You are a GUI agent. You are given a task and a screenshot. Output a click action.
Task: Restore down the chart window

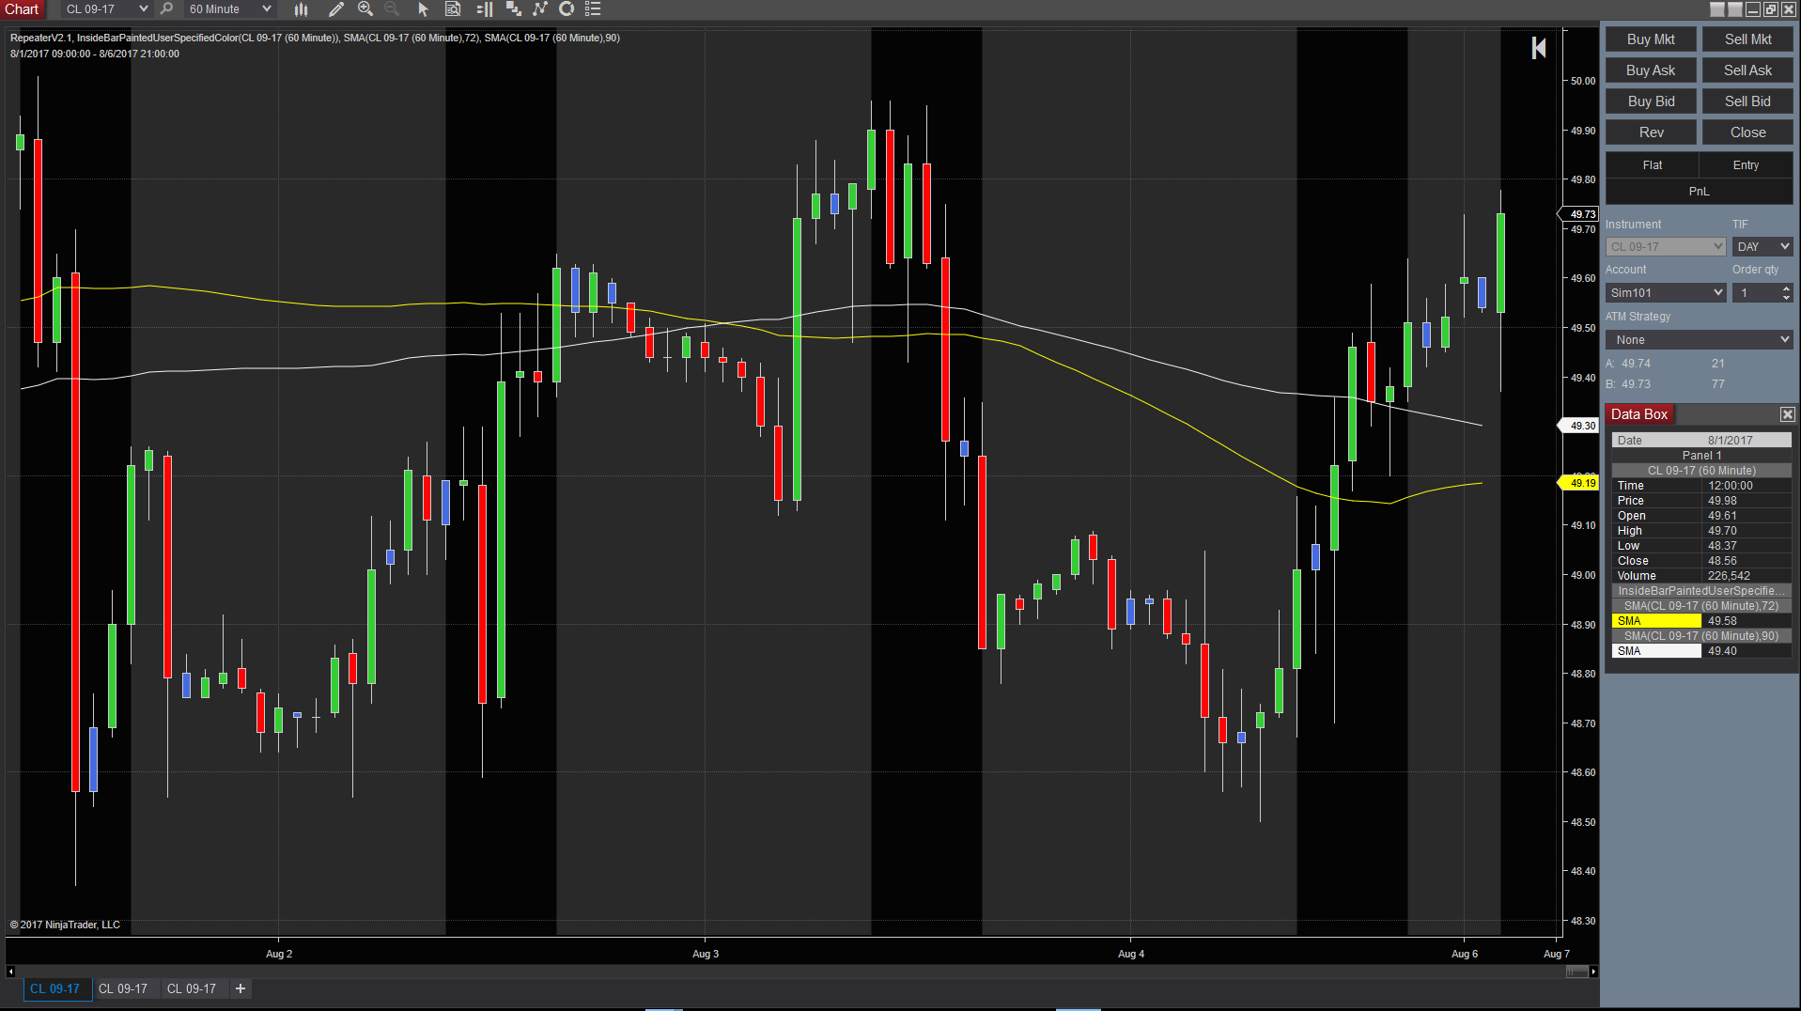(1770, 9)
